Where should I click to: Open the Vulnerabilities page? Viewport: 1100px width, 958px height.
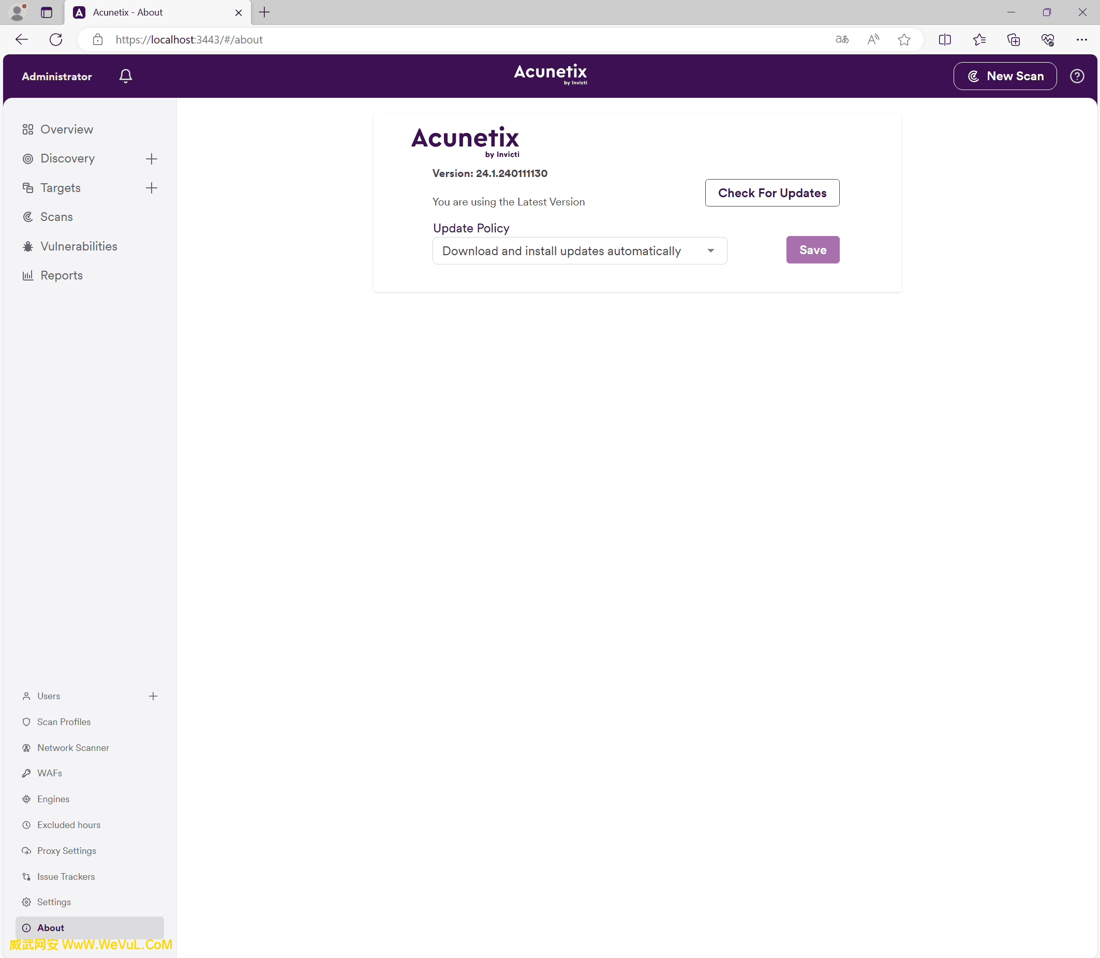[69, 246]
